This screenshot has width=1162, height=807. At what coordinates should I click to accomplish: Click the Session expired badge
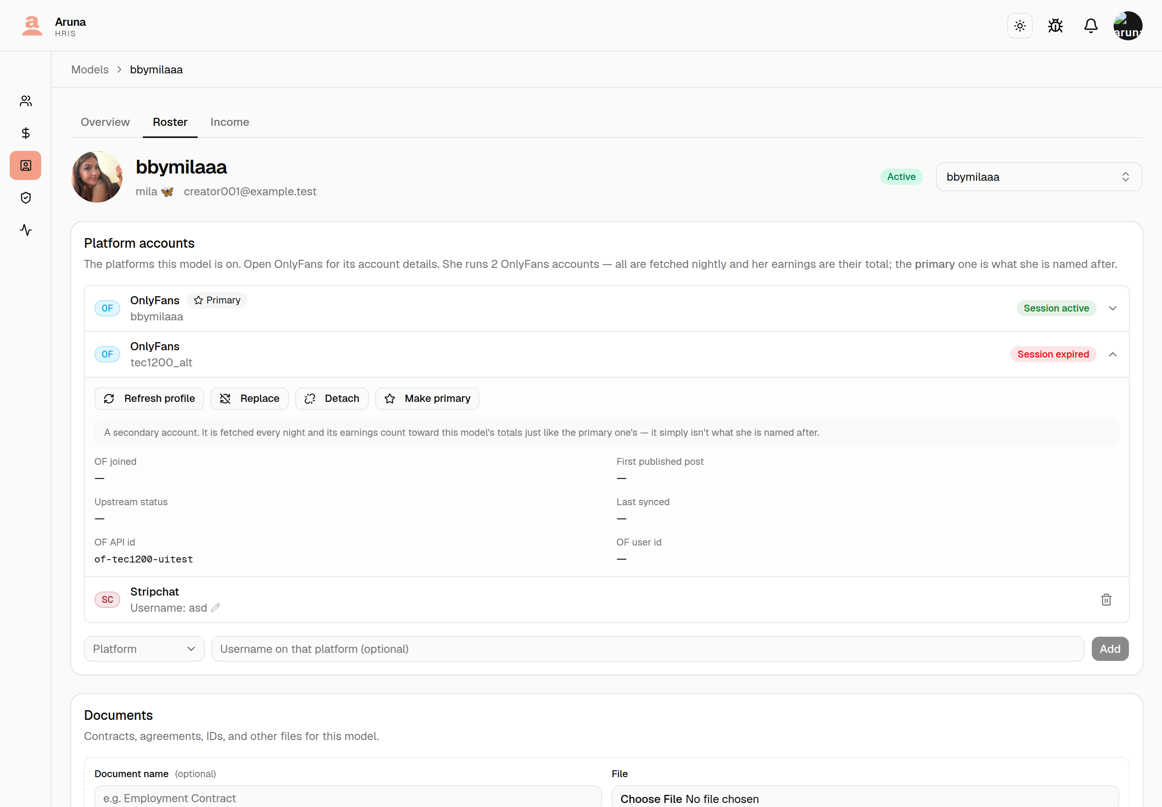point(1053,354)
